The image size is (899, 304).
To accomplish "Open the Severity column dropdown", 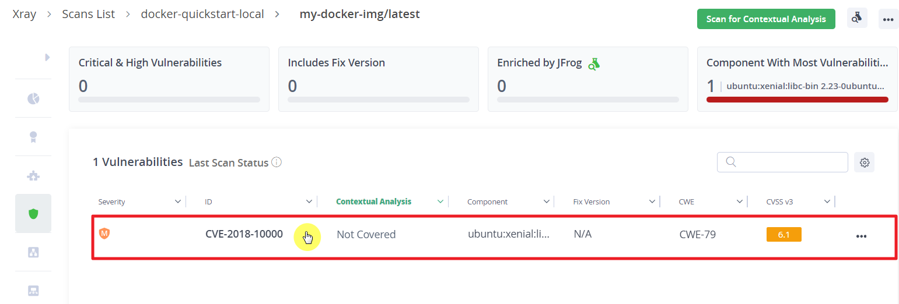I will tap(178, 202).
